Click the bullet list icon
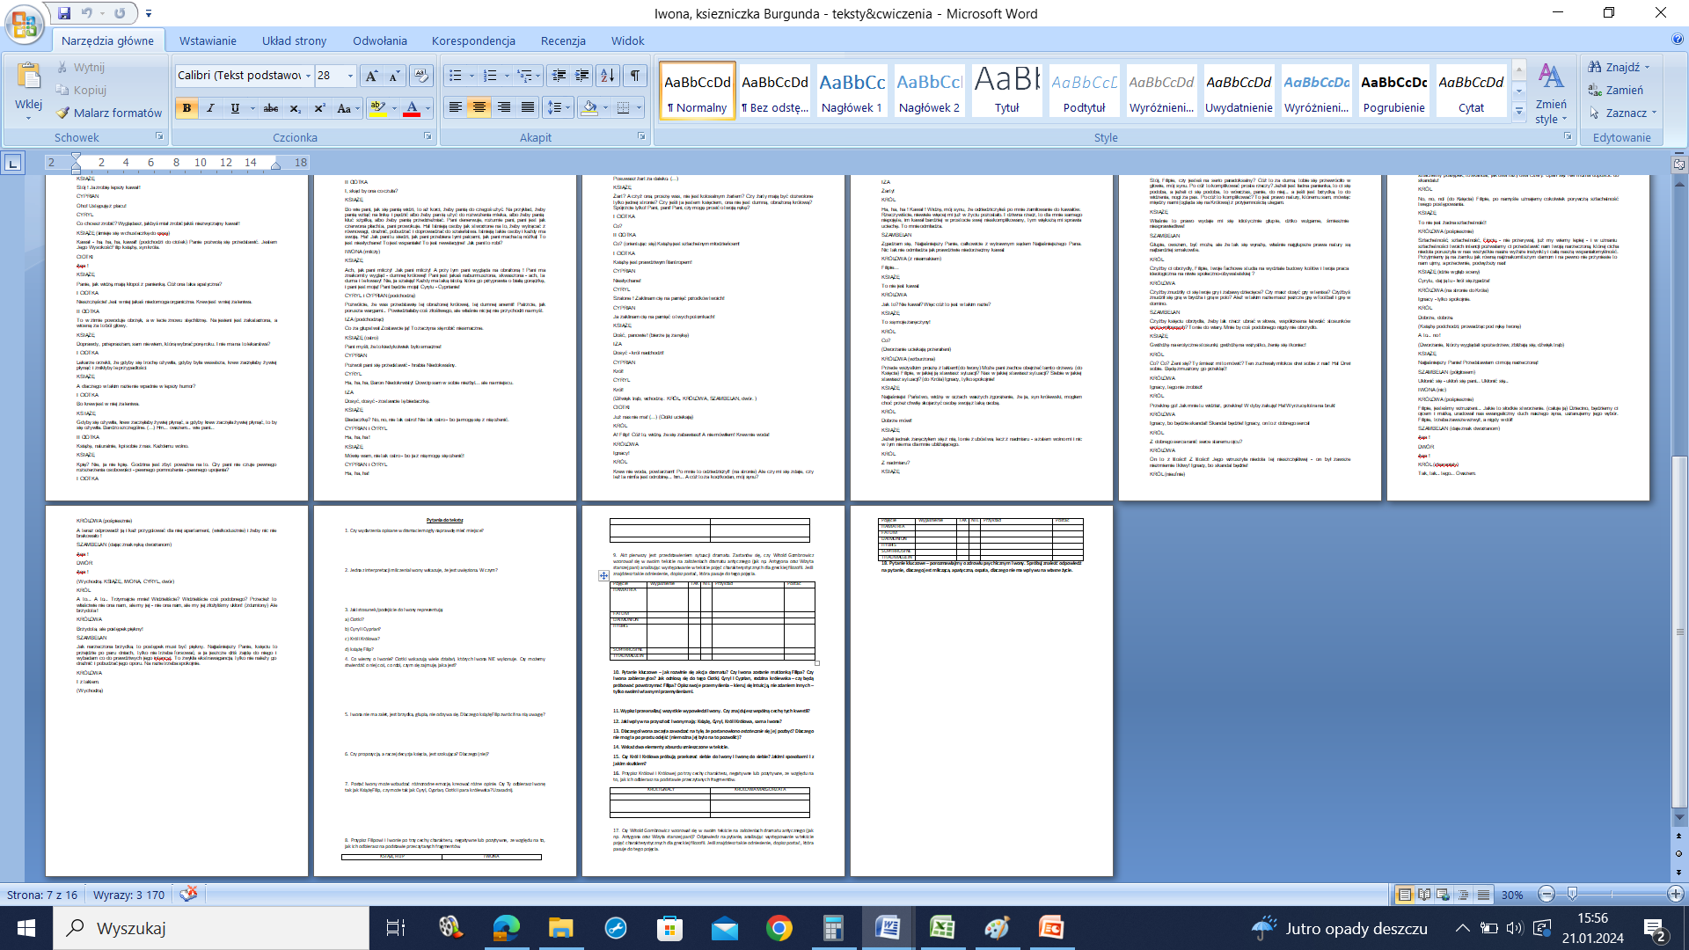This screenshot has width=1689, height=950. pos(456,76)
